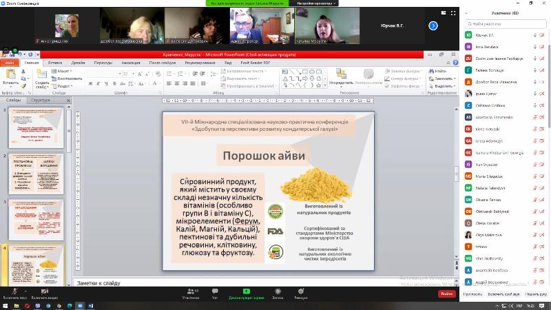The width and height of the screenshot is (551, 310).
Task: Select the Вставка ribbon tab
Action: point(55,62)
